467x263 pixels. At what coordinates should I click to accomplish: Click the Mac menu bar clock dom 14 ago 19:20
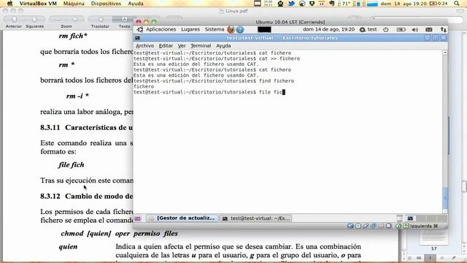point(404,4)
